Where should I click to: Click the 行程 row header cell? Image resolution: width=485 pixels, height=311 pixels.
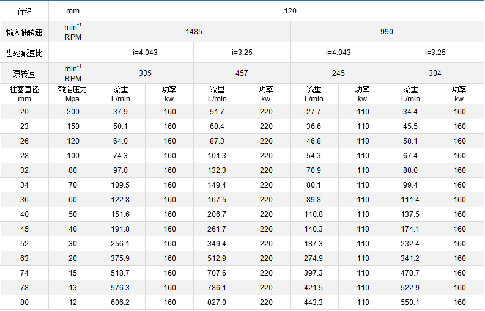pyautogui.click(x=24, y=11)
